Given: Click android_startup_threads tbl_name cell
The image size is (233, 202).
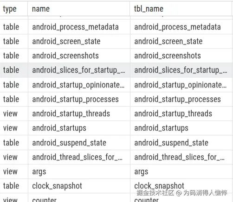Looking at the screenshot, I should click(x=173, y=114).
